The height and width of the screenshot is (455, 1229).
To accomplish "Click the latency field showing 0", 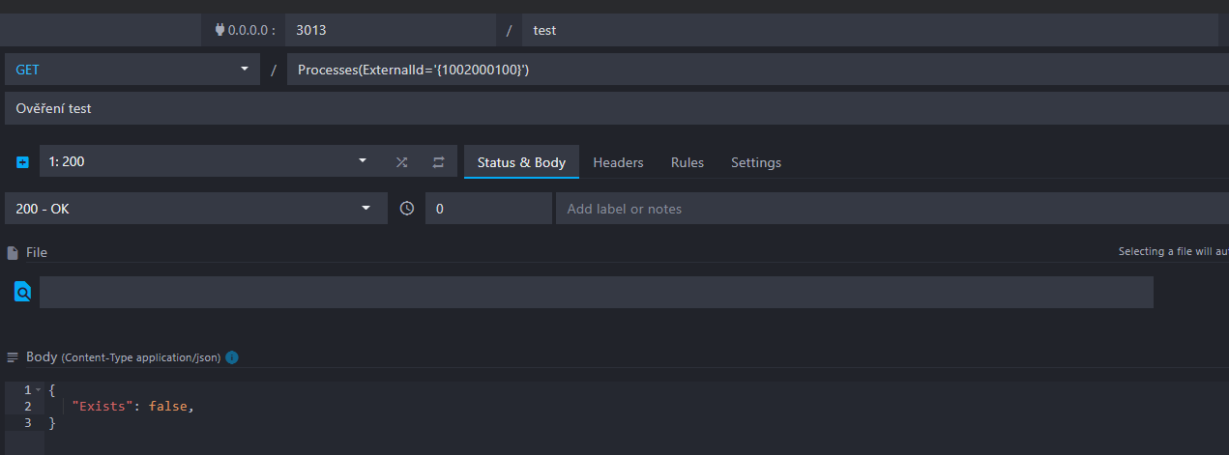I will click(x=488, y=208).
